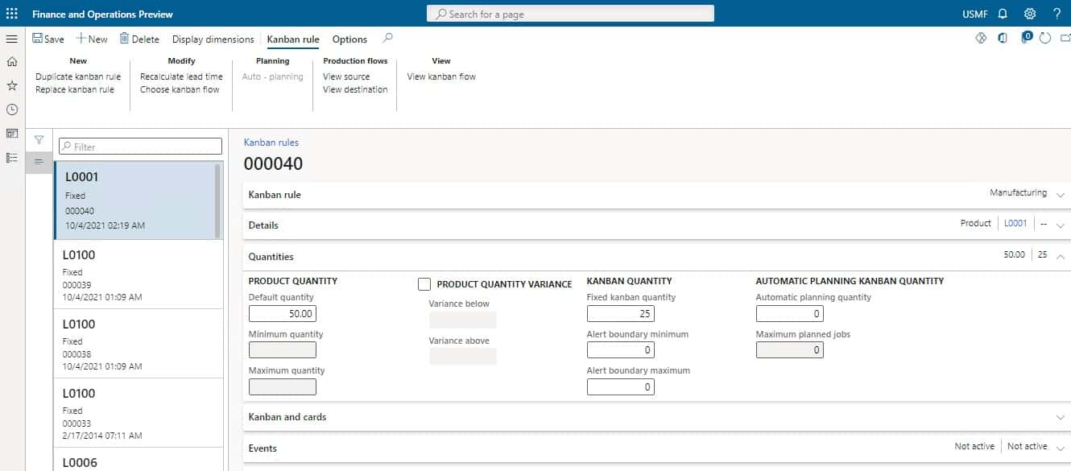Click the Alert boundary maximum field
Viewport: 1071px width, 471px height.
coord(621,387)
